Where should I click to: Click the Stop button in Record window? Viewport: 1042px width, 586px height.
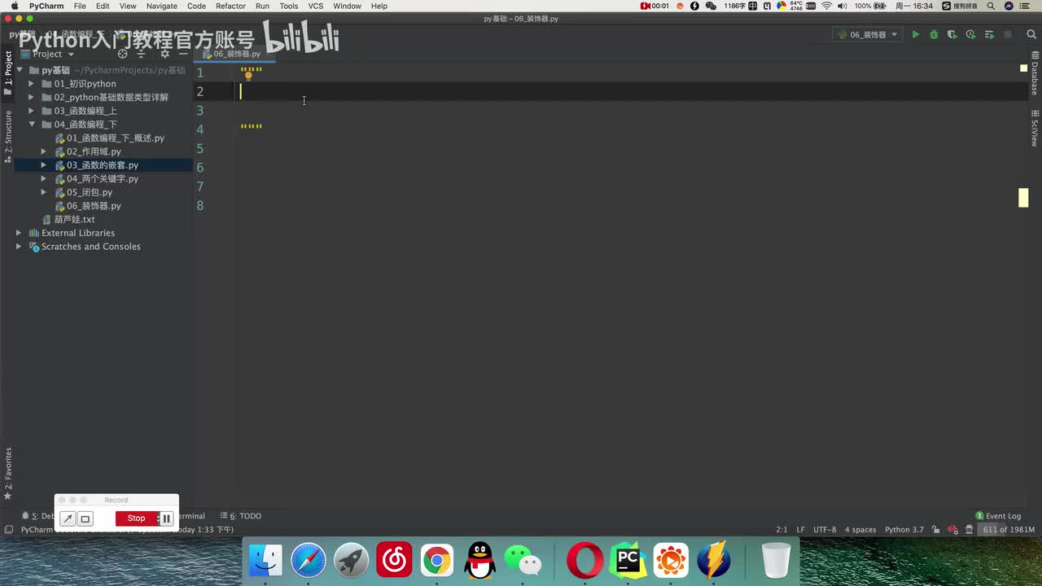pos(136,518)
